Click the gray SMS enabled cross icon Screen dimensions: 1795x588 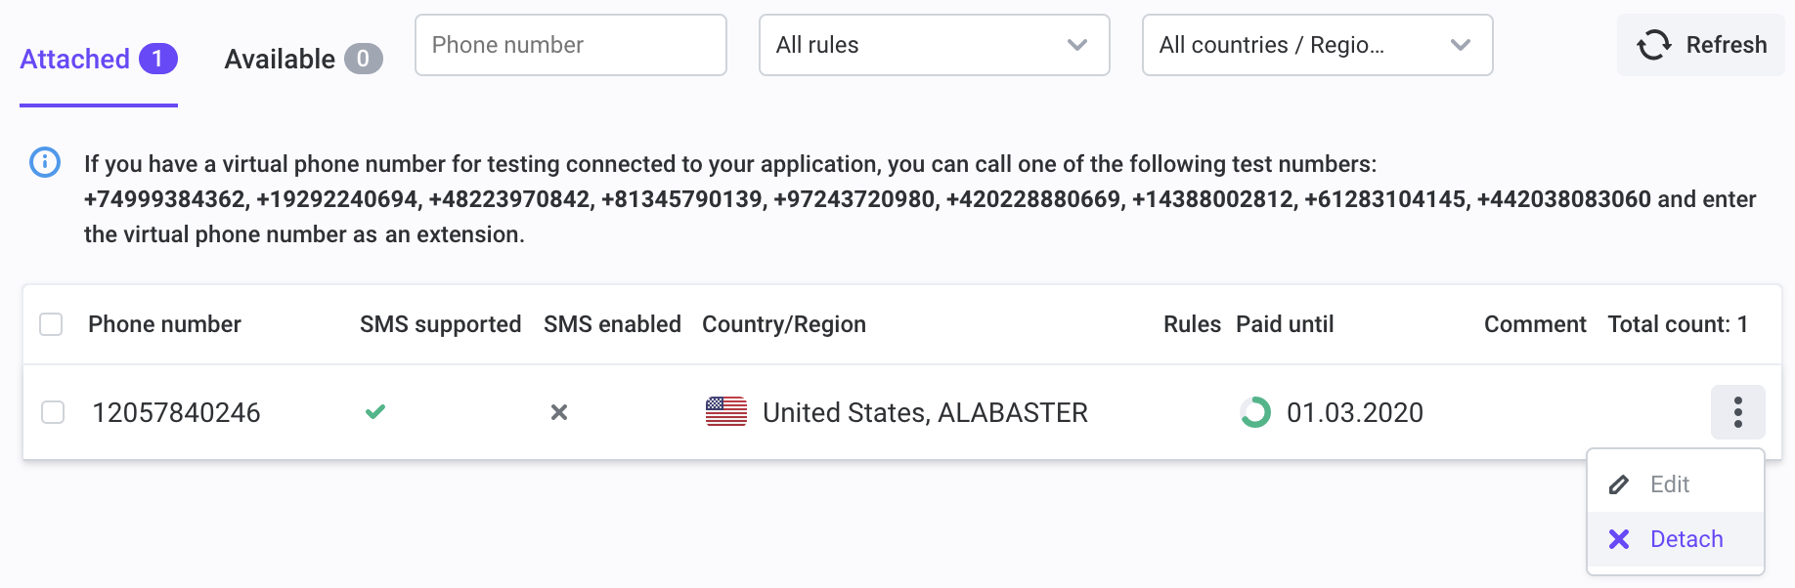click(559, 412)
